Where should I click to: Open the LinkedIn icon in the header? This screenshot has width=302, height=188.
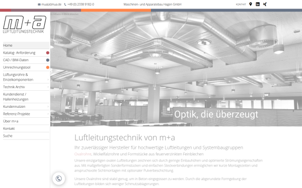pos(258,4)
